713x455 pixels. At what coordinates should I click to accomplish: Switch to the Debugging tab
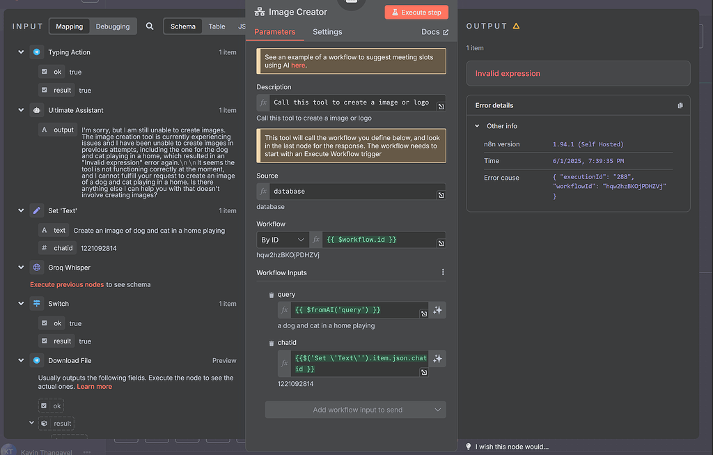[x=113, y=26]
